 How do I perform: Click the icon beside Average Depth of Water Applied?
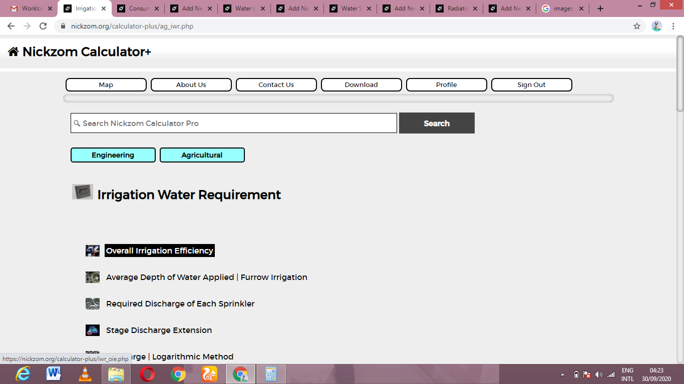93,277
